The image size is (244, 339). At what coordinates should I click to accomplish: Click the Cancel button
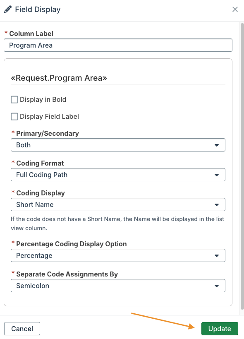tap(22, 329)
